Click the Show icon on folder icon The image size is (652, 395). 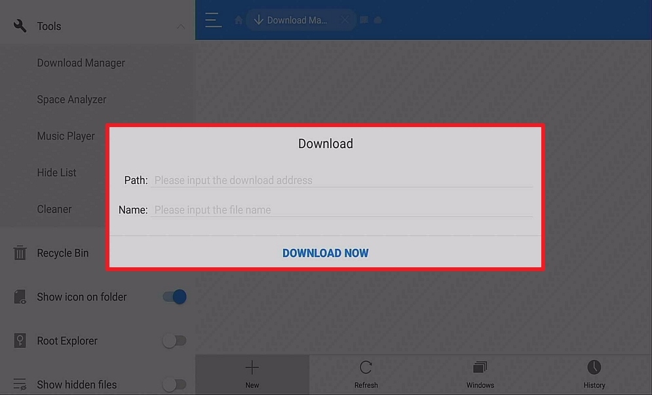click(20, 297)
